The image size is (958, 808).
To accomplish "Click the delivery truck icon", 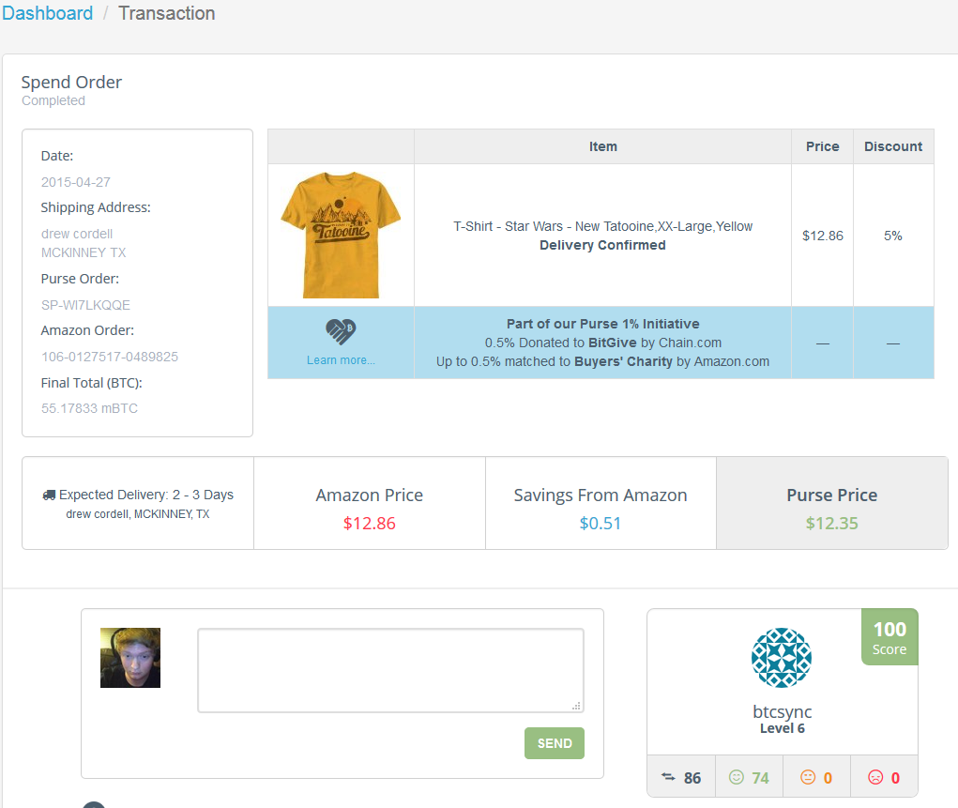I will (49, 495).
